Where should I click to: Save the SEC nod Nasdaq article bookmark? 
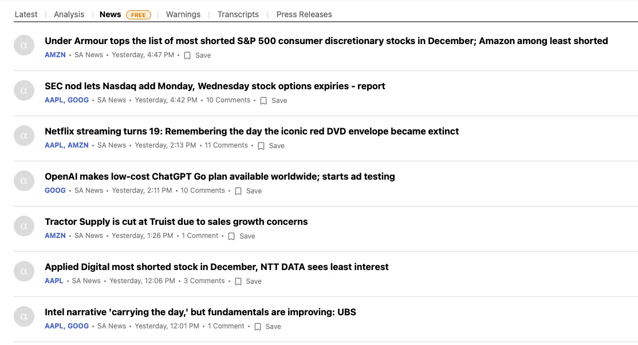263,101
